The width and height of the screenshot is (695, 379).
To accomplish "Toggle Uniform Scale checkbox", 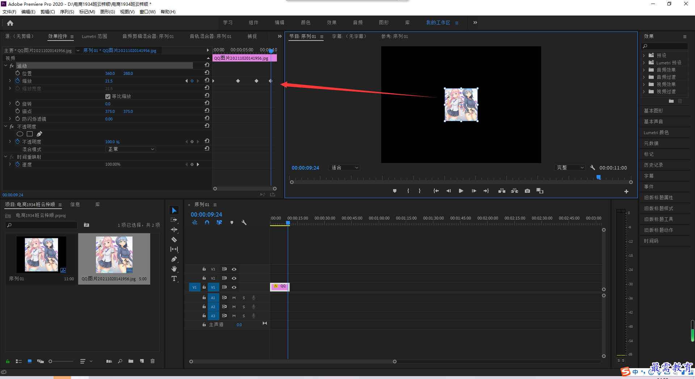I will pos(108,97).
